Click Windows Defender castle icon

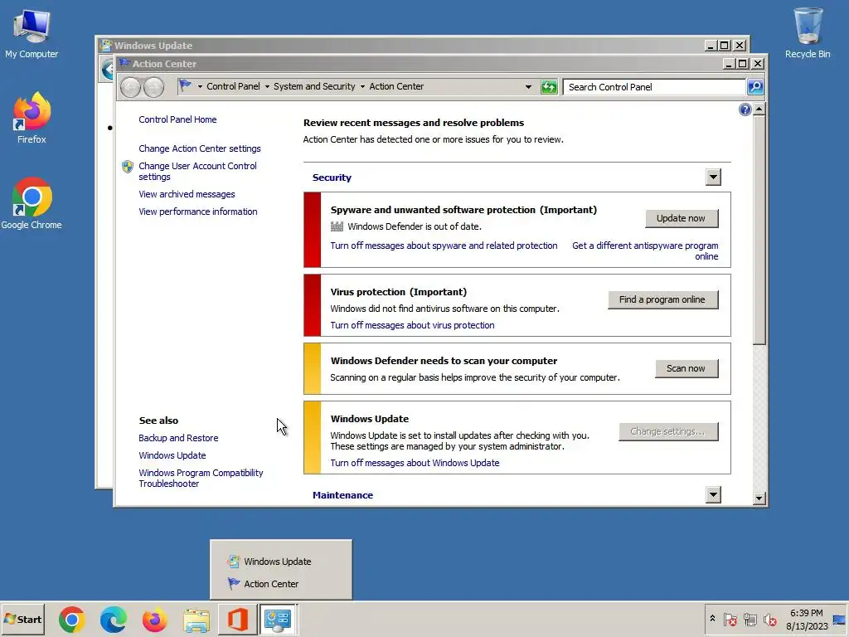click(x=337, y=226)
